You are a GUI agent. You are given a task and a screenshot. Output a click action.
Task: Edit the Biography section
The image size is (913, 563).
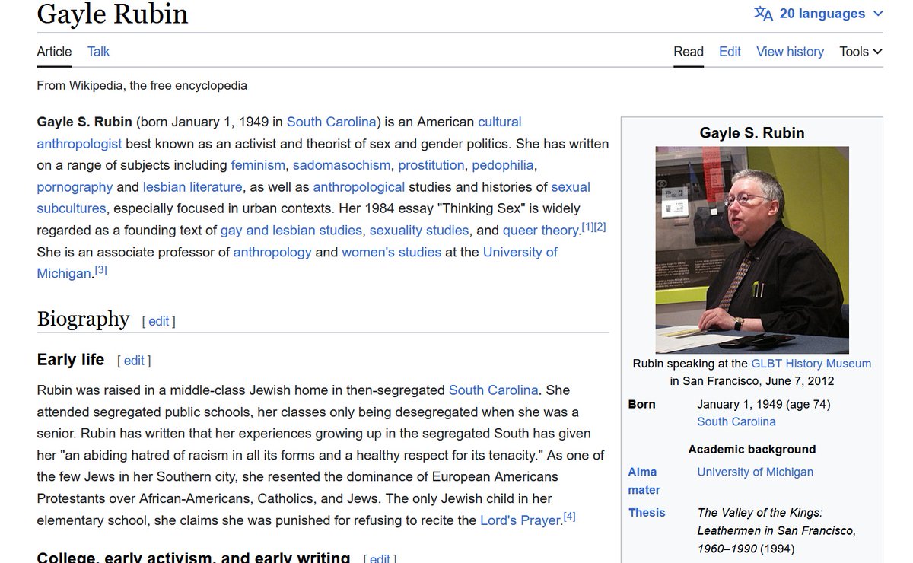pyautogui.click(x=158, y=321)
